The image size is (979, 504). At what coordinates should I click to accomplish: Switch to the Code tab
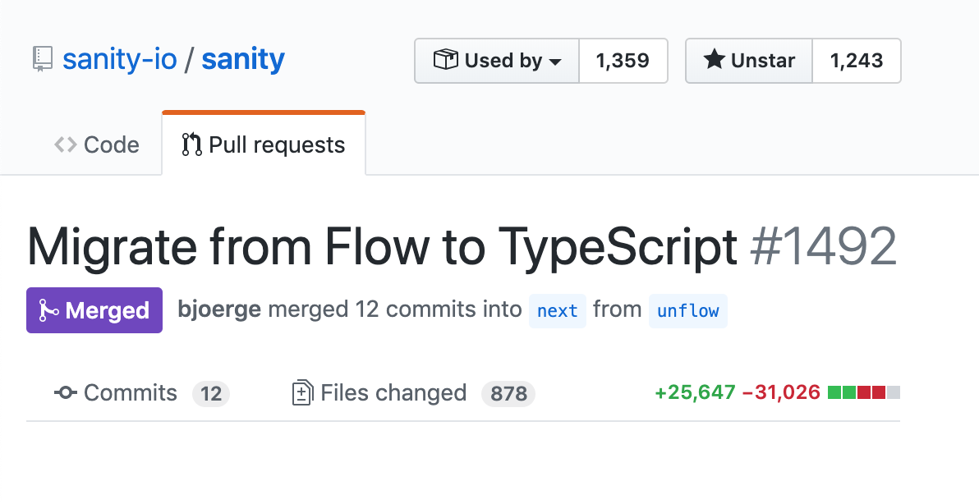pos(96,144)
